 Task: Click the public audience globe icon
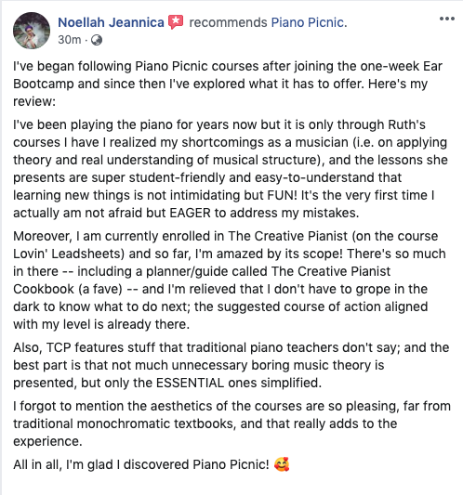tap(97, 40)
